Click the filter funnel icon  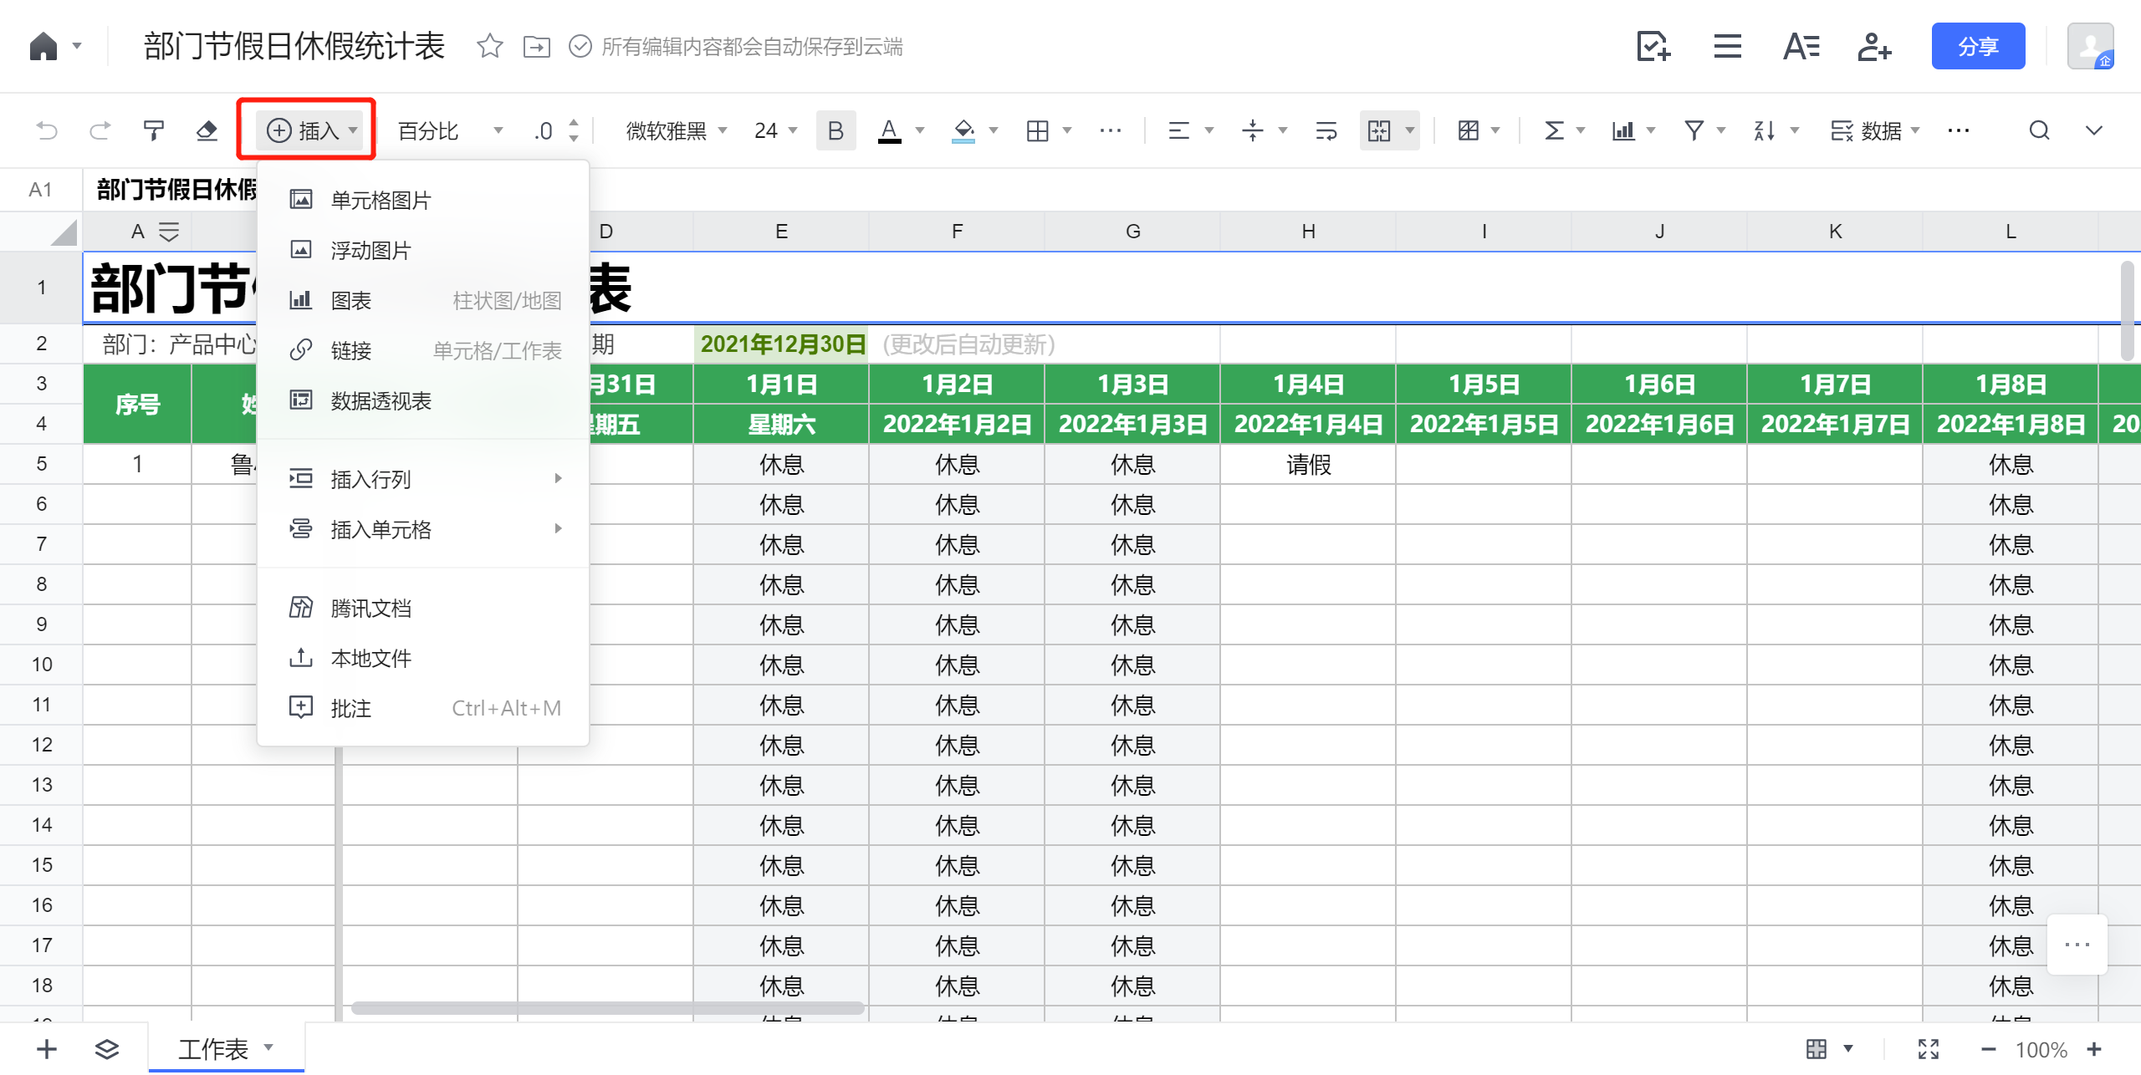tap(1694, 130)
